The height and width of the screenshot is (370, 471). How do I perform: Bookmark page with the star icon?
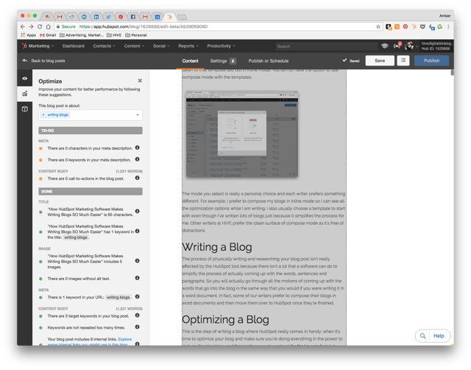tap(378, 27)
